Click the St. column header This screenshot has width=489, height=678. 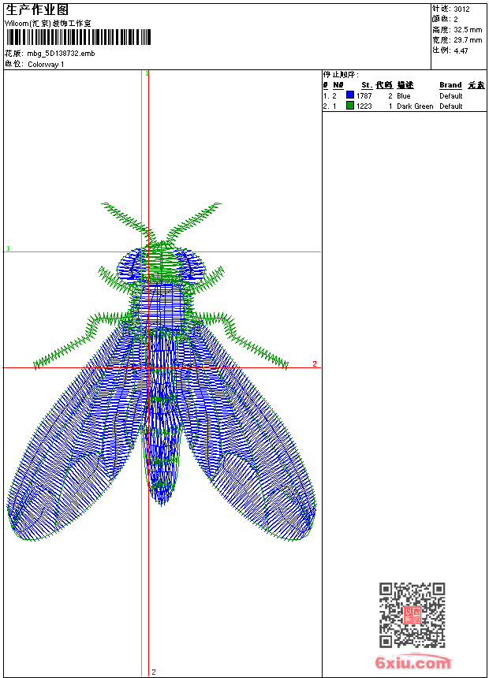pos(366,85)
